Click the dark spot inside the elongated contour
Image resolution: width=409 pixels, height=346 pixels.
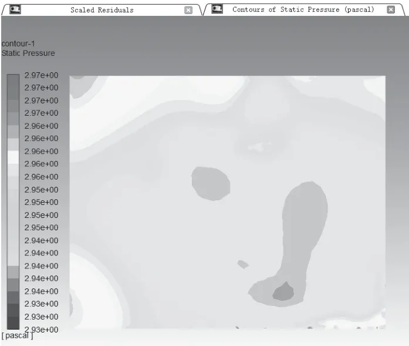click(283, 291)
